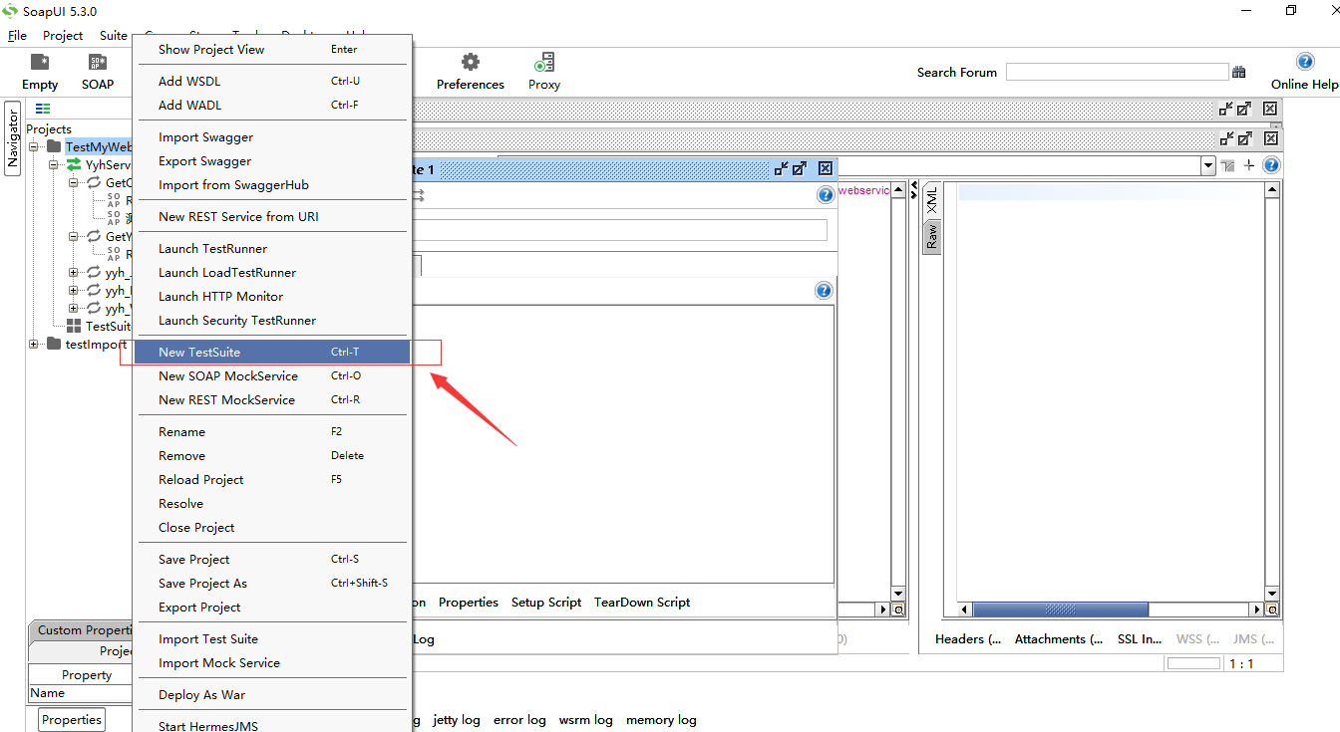Switch to the XML view of the response
The width and height of the screenshot is (1340, 732).
931,201
